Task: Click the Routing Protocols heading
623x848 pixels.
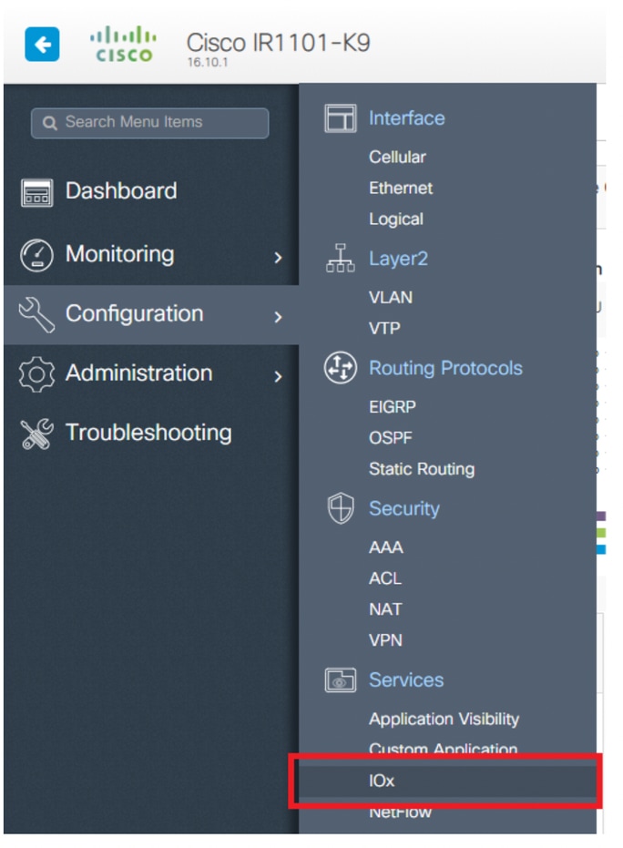Action: (445, 368)
